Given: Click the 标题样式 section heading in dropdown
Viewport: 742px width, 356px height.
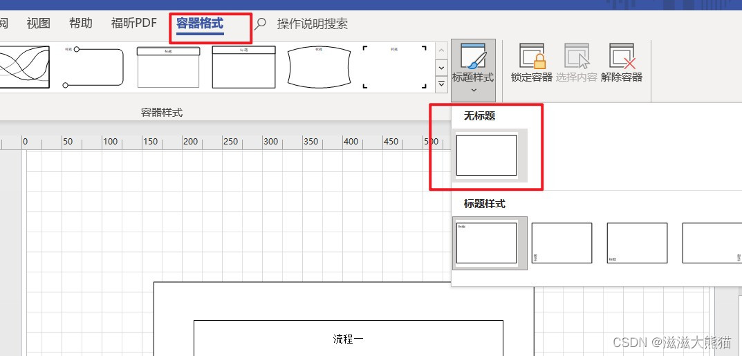Looking at the screenshot, I should click(x=484, y=204).
